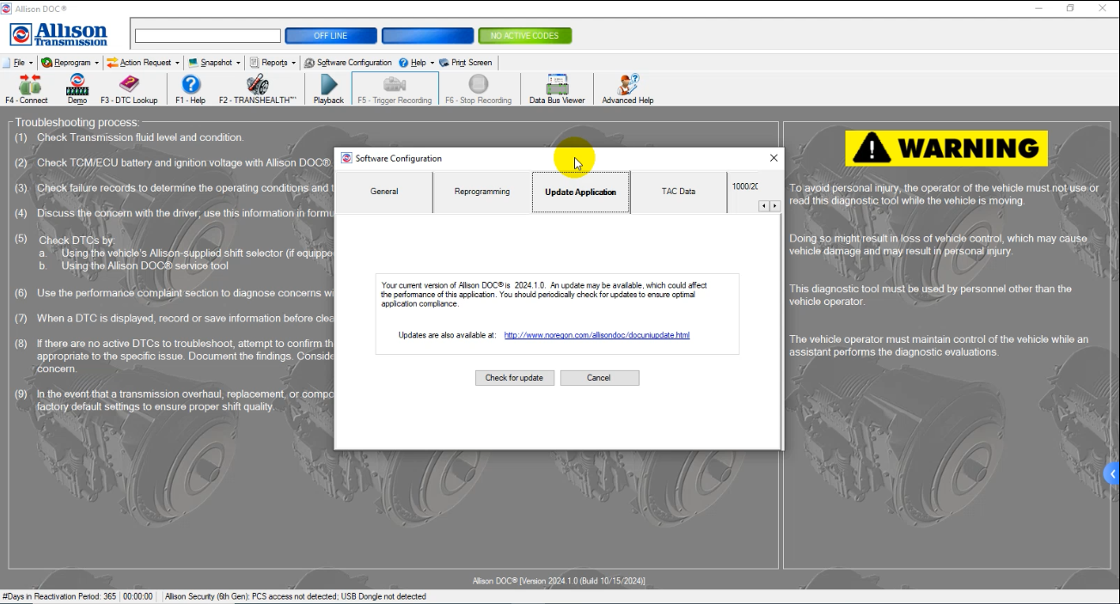
Task: Open the Reports dropdown menu
Action: click(272, 63)
